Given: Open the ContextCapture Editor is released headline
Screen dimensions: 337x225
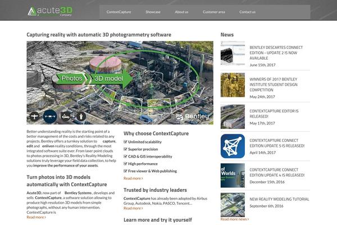Looking at the screenshot, I should (x=274, y=114).
